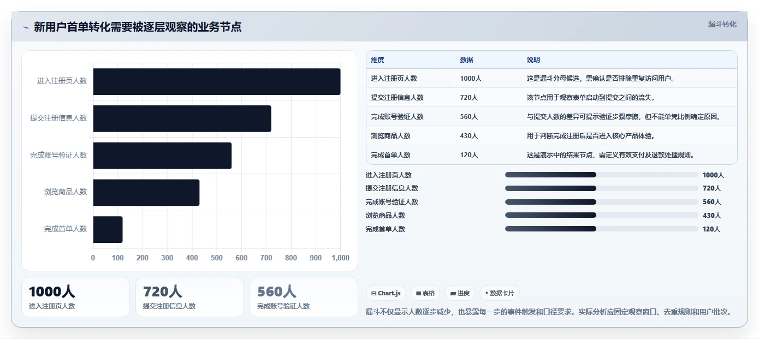Click table cell 720人 in 数据 column
The height and width of the screenshot is (339, 759).
tap(469, 98)
